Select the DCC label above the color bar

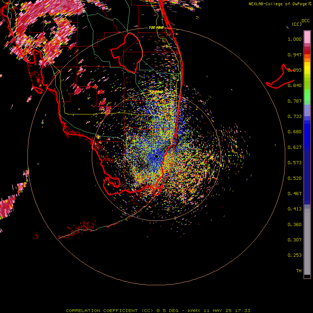pos(305,21)
